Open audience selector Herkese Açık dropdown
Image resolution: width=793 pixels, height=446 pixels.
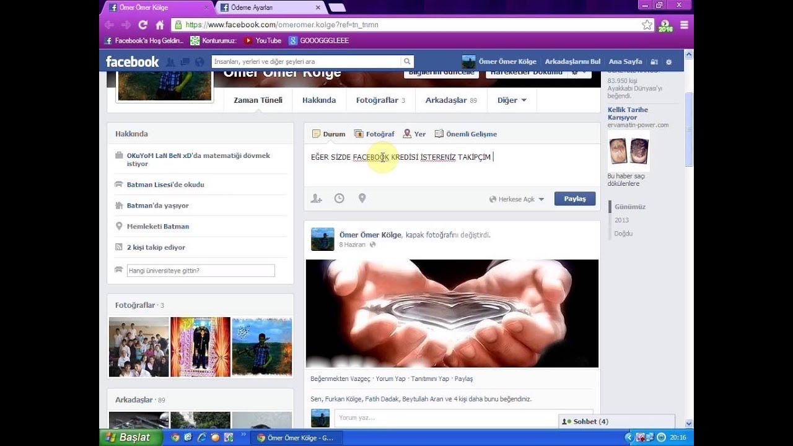pyautogui.click(x=517, y=199)
